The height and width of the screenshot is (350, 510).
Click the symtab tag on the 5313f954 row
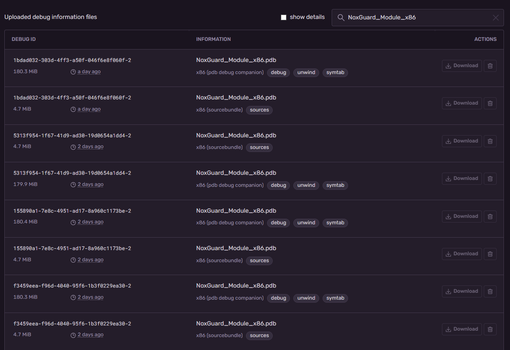(335, 185)
